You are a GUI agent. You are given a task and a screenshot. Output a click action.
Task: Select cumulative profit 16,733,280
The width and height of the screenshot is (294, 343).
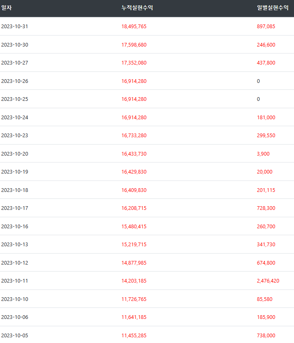134,136
